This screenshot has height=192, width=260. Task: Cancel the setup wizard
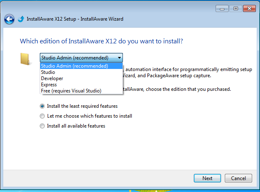click(x=238, y=178)
